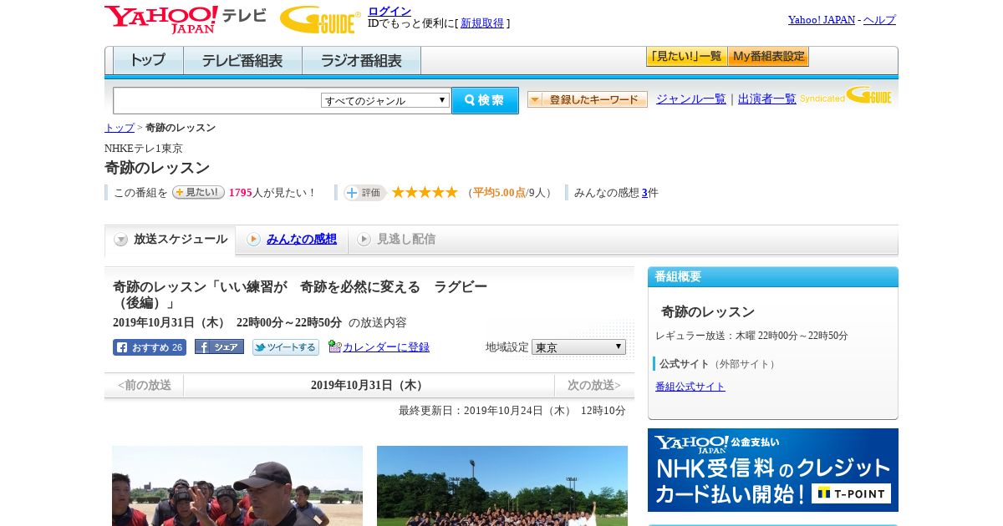Image resolution: width=1003 pixels, height=526 pixels.
Task: Click the 番組概要 panel header
Action: pyautogui.click(x=773, y=277)
